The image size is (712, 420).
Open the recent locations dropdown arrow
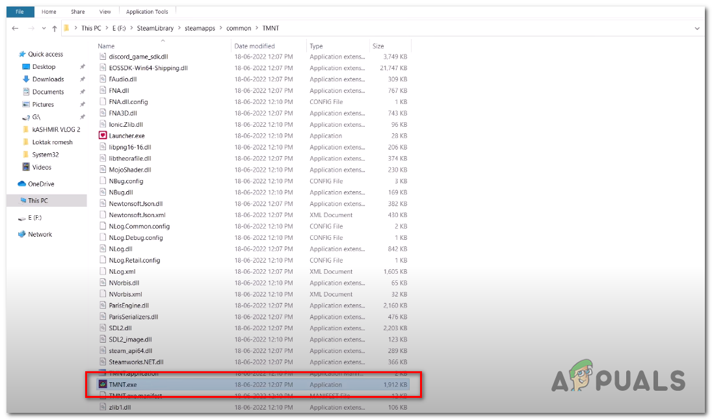[x=44, y=28]
